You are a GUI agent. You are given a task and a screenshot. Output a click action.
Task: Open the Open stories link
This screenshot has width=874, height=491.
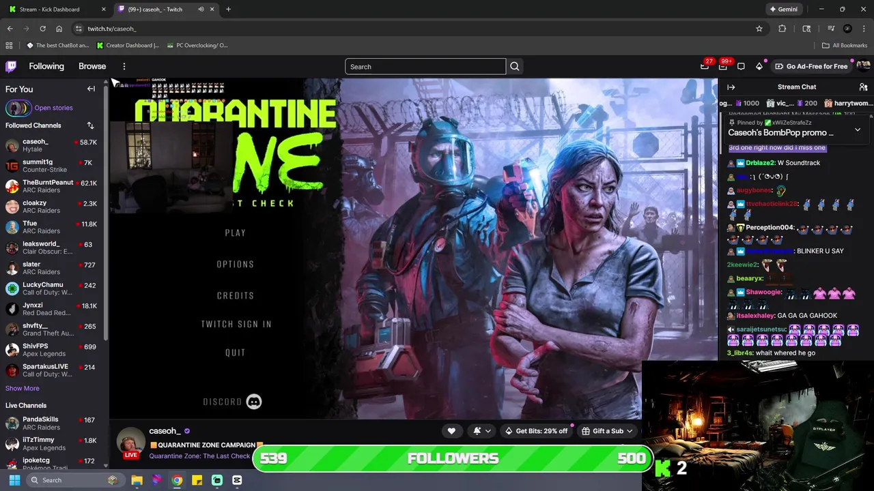click(53, 108)
